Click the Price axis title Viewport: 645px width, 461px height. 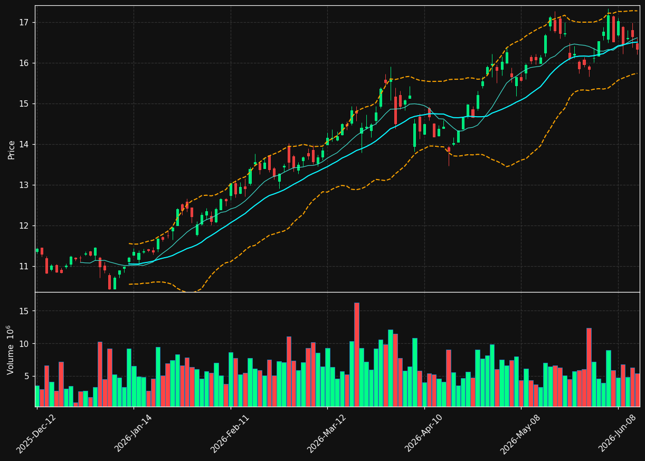coord(12,149)
